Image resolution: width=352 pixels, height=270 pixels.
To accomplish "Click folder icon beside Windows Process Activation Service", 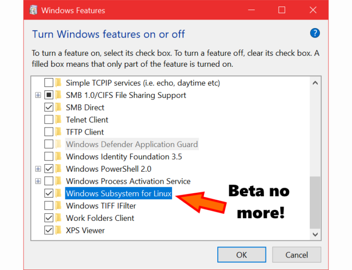I will click(58, 181).
